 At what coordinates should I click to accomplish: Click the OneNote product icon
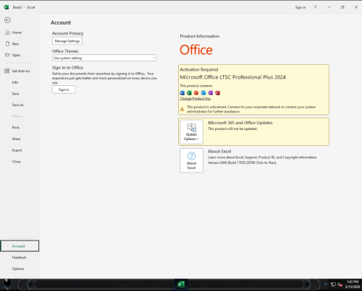click(x=211, y=93)
